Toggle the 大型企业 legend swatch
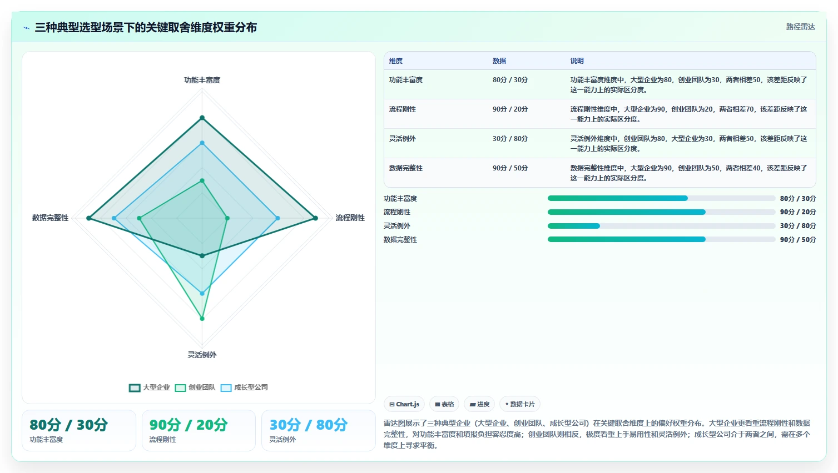 (135, 388)
